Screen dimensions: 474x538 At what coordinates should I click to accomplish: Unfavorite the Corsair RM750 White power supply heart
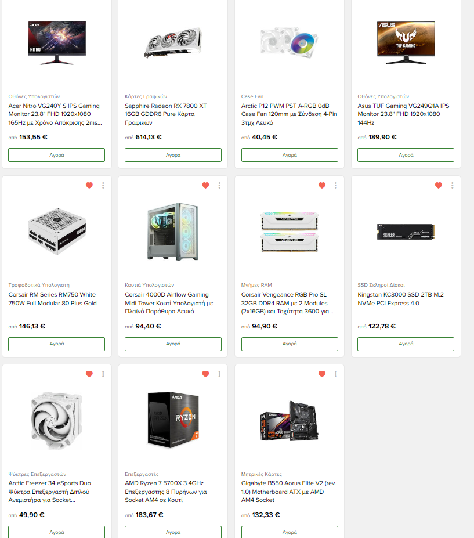(89, 185)
